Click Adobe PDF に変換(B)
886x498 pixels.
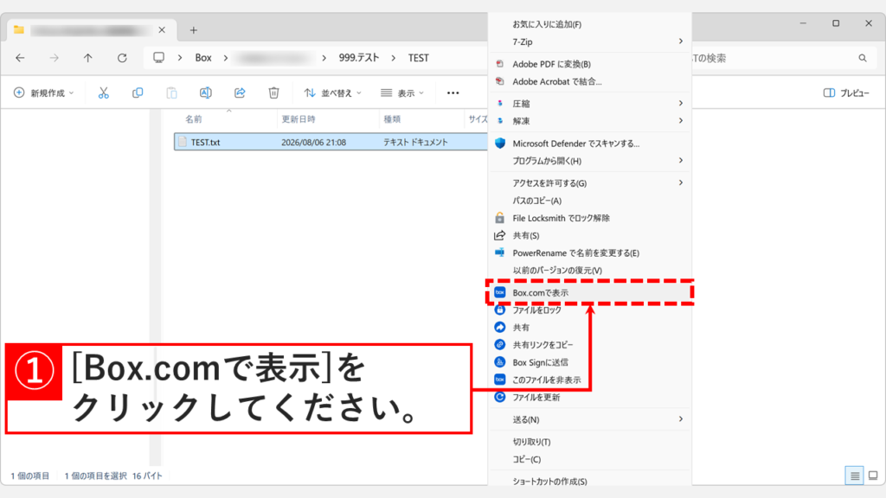[589, 64]
